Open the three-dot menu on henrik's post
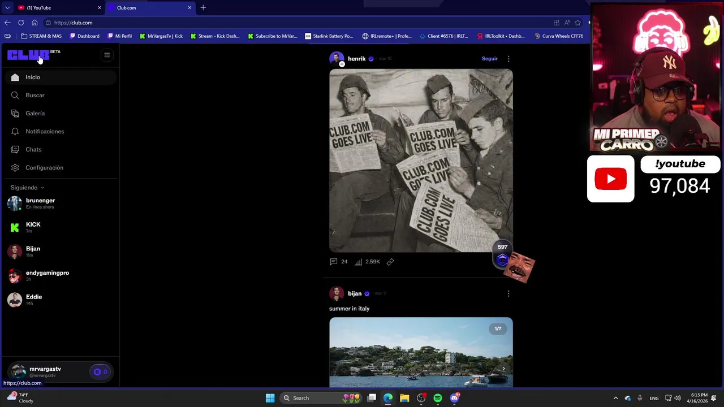 (508, 59)
